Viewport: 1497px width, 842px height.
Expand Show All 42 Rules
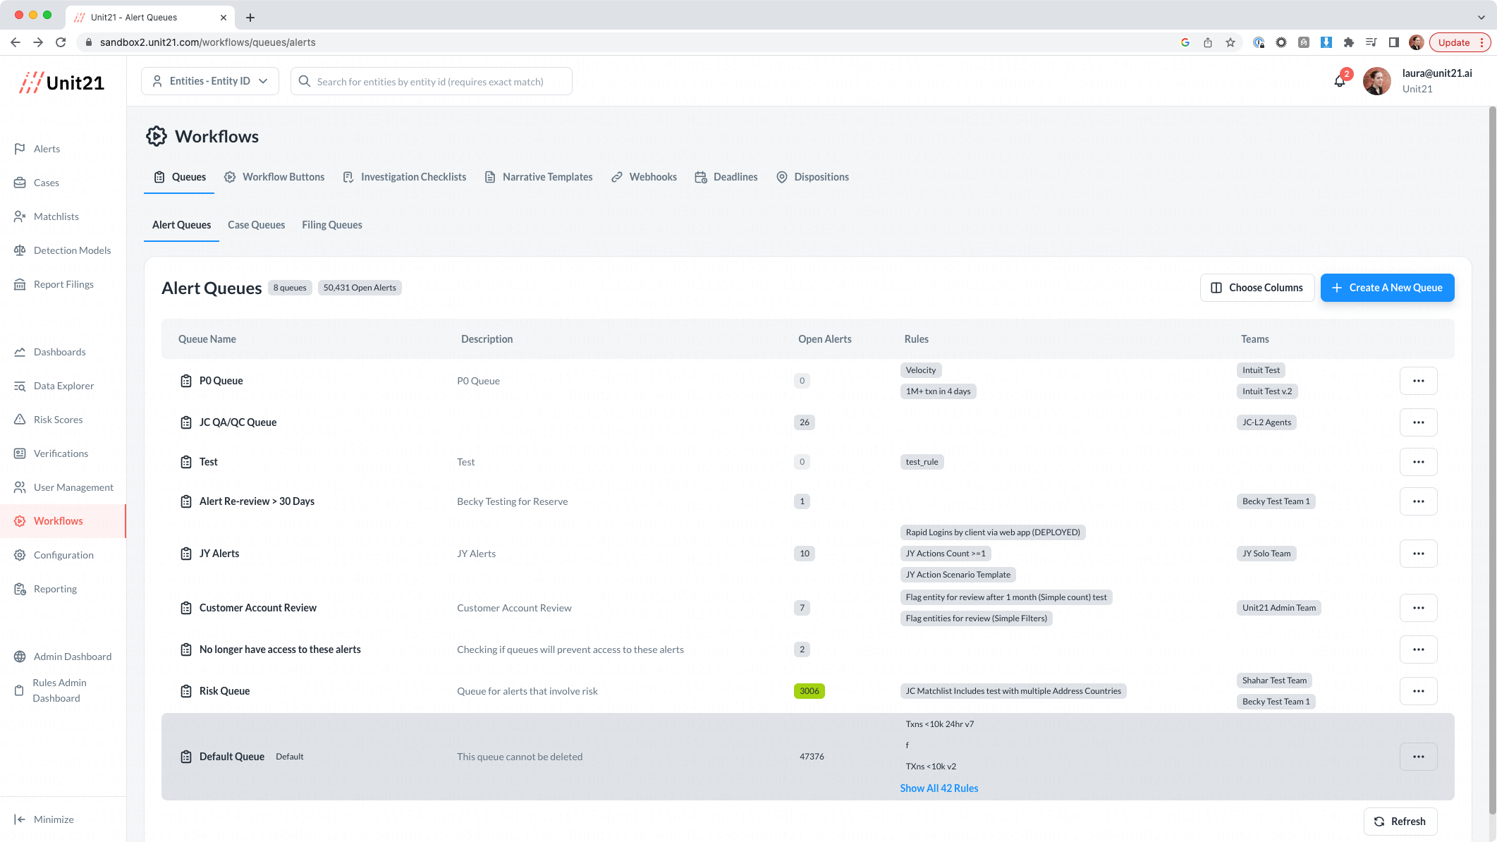click(x=939, y=788)
